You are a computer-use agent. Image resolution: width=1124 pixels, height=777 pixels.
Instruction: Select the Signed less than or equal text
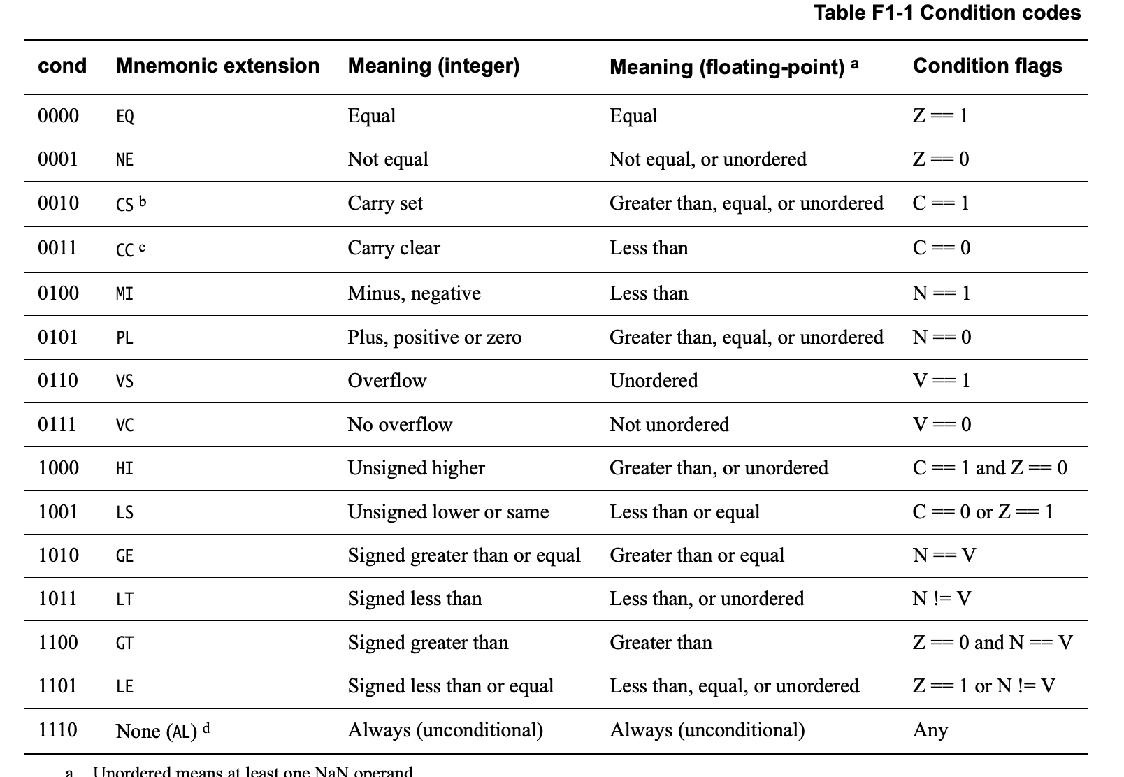point(450,686)
